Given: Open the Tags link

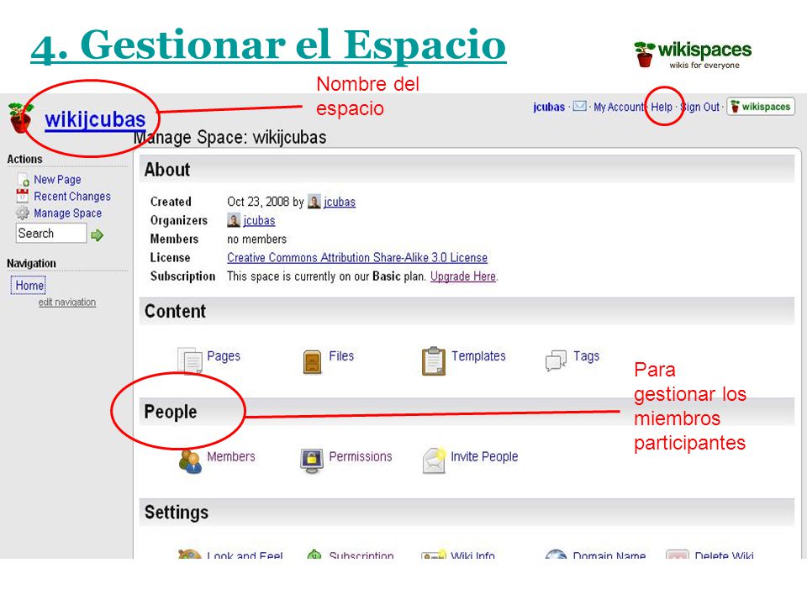Looking at the screenshot, I should 586,356.
